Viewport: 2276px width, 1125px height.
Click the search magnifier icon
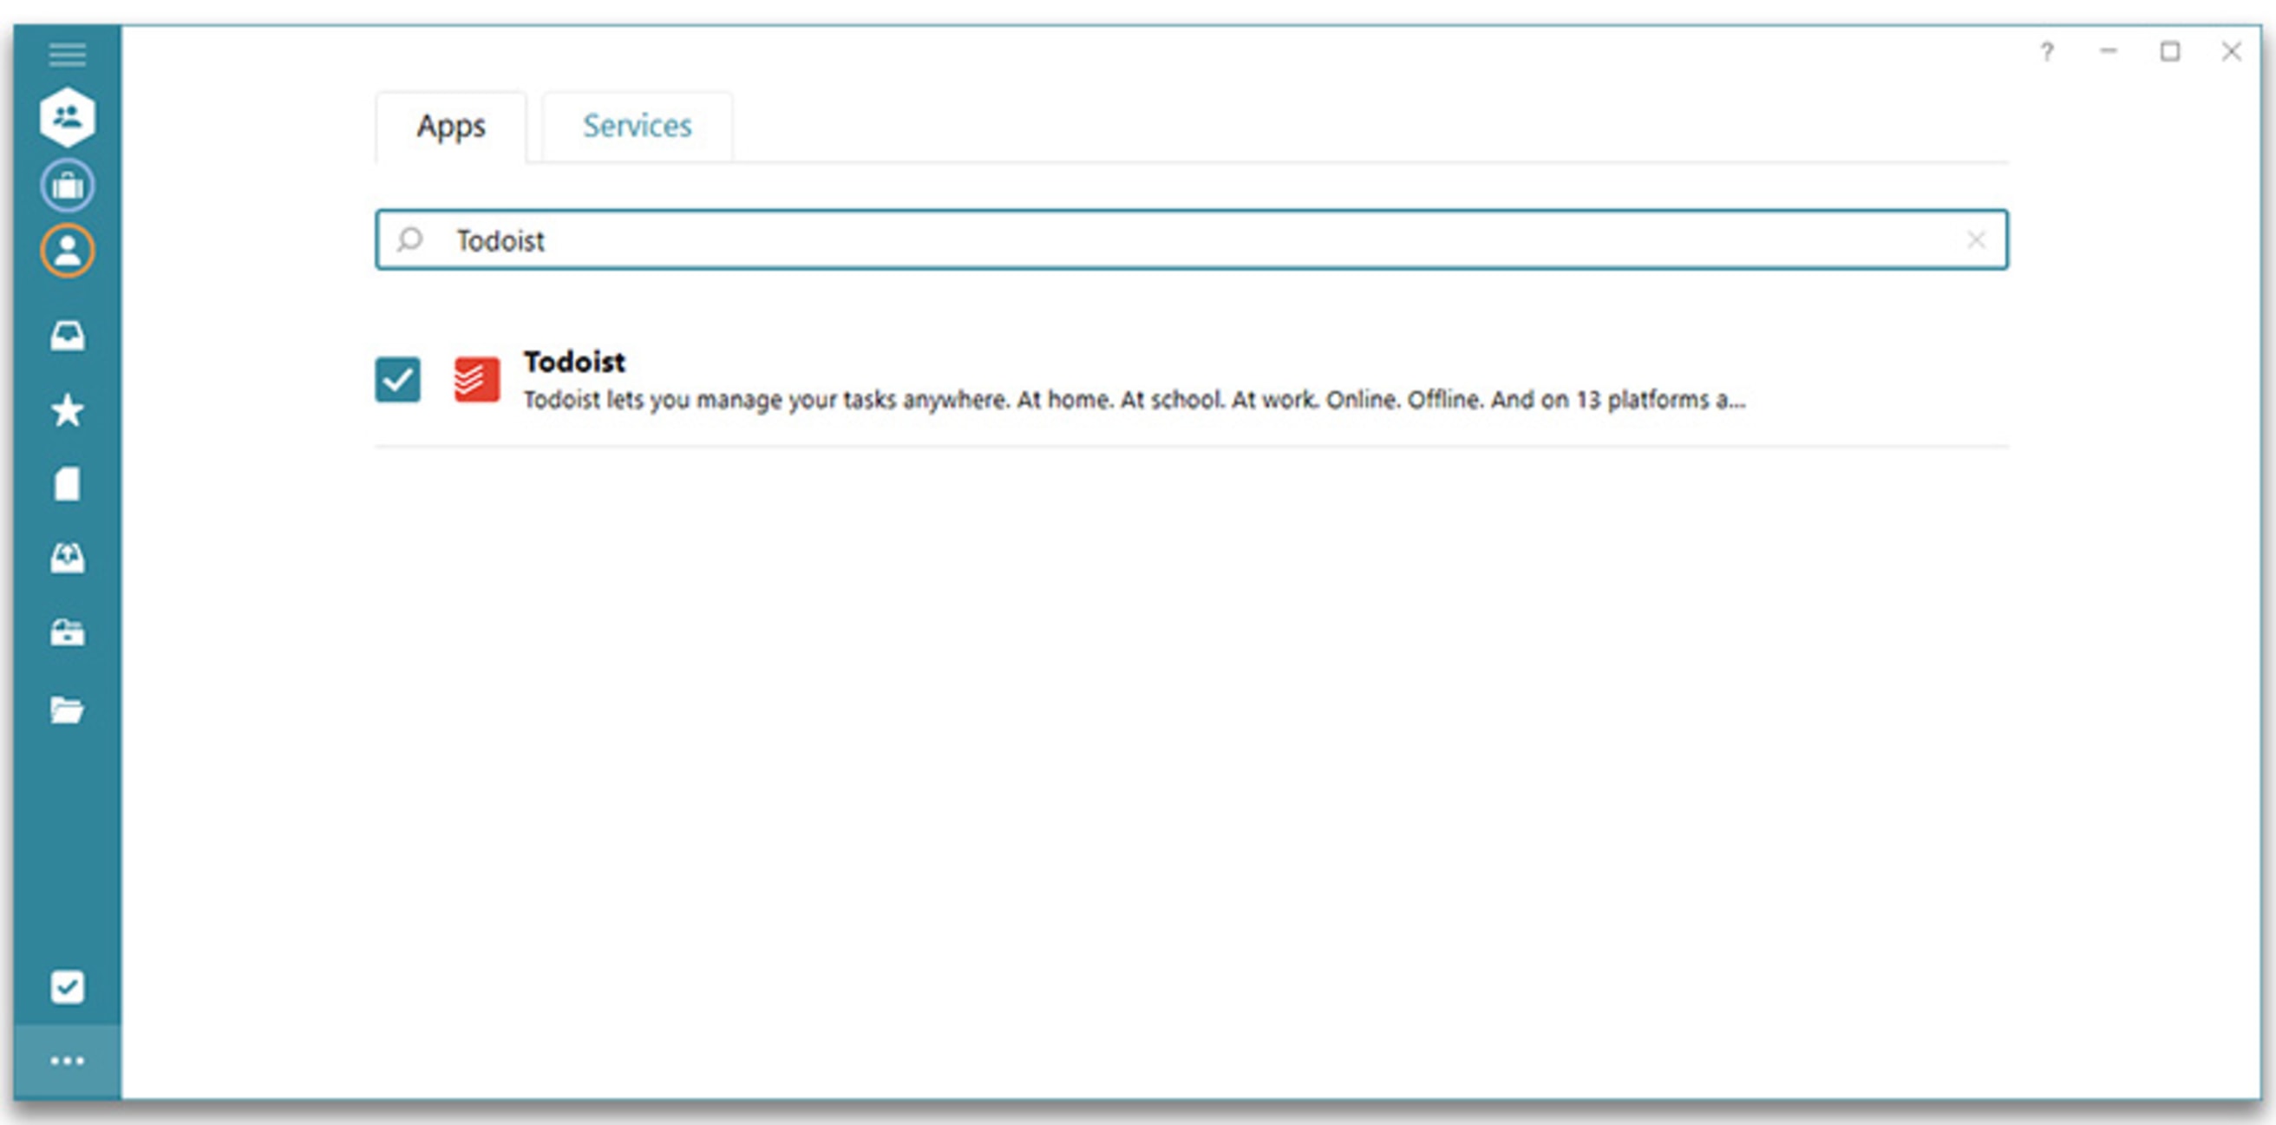(x=409, y=239)
